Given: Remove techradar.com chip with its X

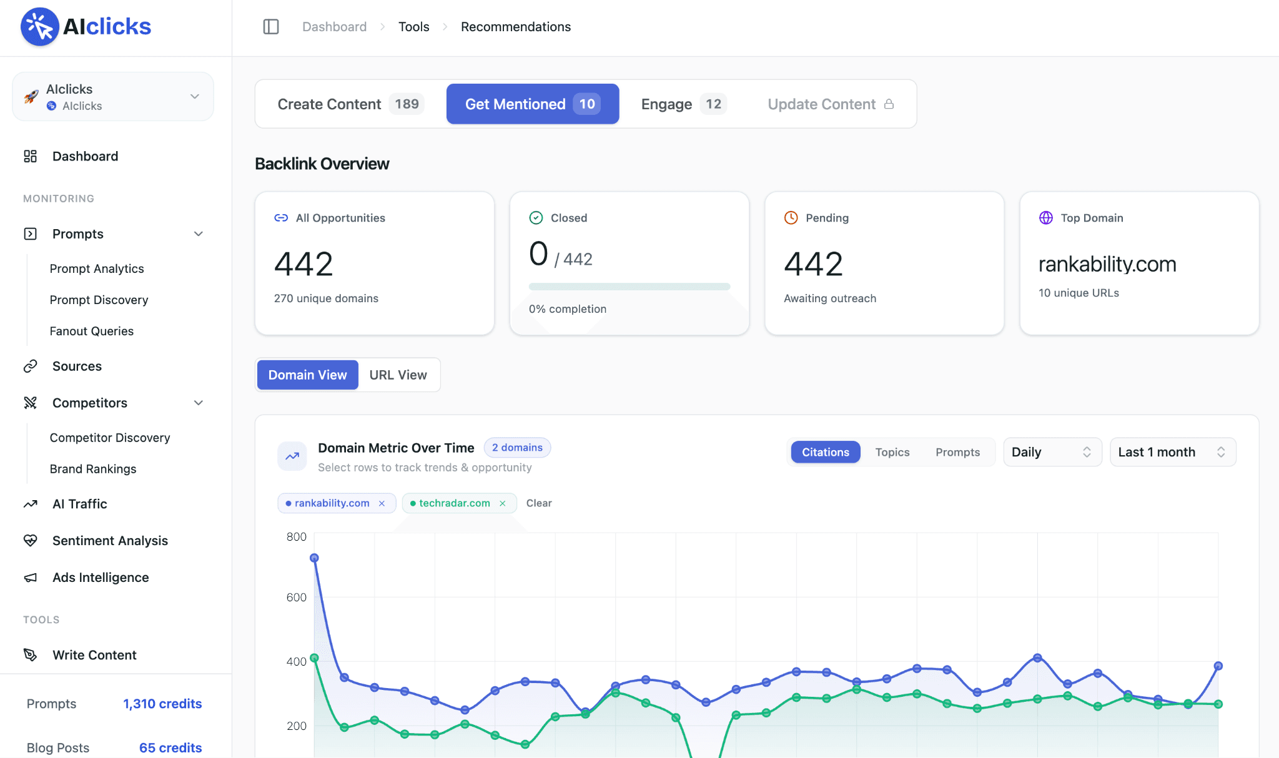Looking at the screenshot, I should [x=502, y=503].
